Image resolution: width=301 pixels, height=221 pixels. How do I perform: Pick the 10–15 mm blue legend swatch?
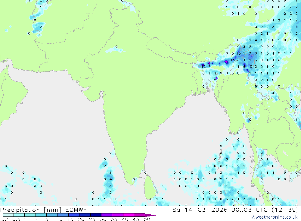click(x=63, y=215)
